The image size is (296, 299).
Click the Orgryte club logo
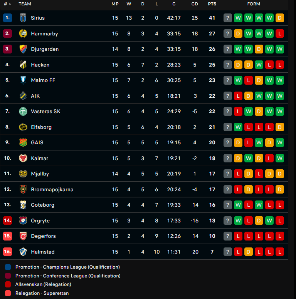pyautogui.click(x=23, y=220)
